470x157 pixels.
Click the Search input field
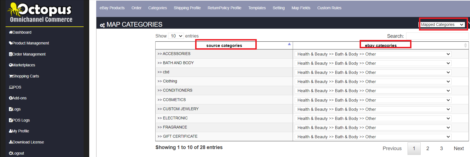pos(437,36)
